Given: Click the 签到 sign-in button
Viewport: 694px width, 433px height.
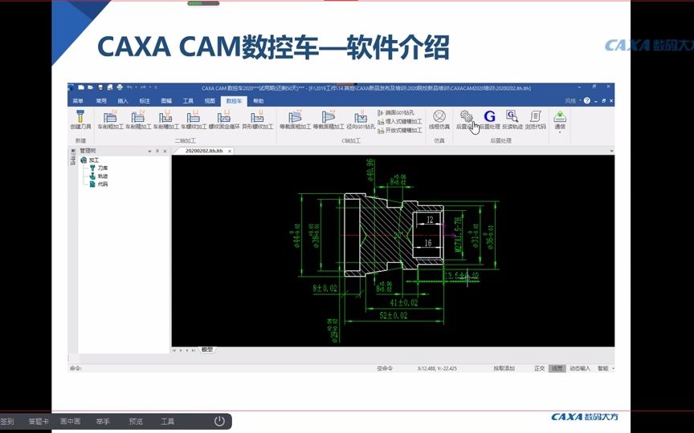Looking at the screenshot, I should [7, 422].
